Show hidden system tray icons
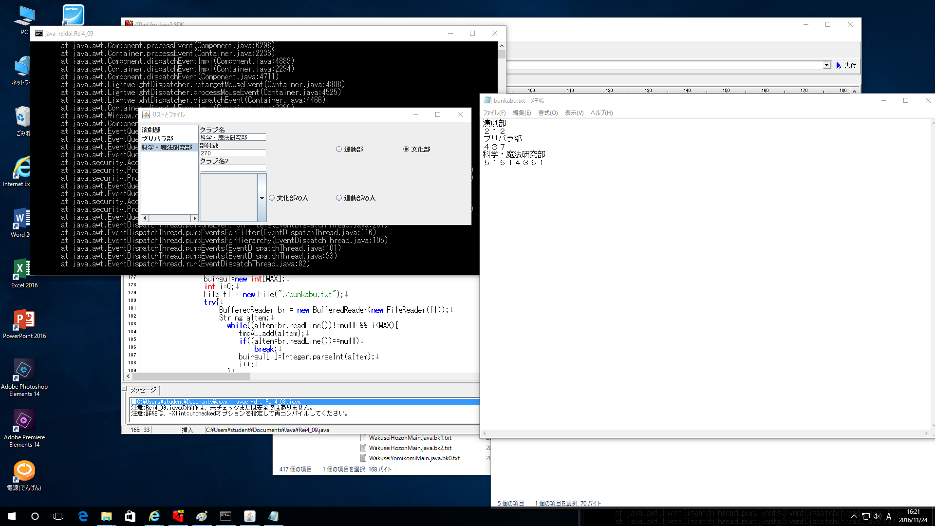This screenshot has height=526, width=935. [x=854, y=516]
